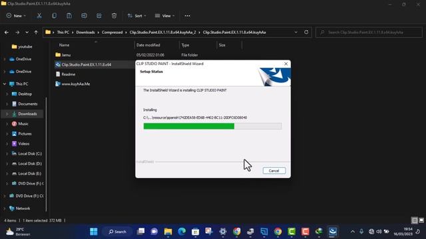This screenshot has height=239, width=426.
Task: Click Downloads in address breadcrumb
Action: [x=85, y=33]
